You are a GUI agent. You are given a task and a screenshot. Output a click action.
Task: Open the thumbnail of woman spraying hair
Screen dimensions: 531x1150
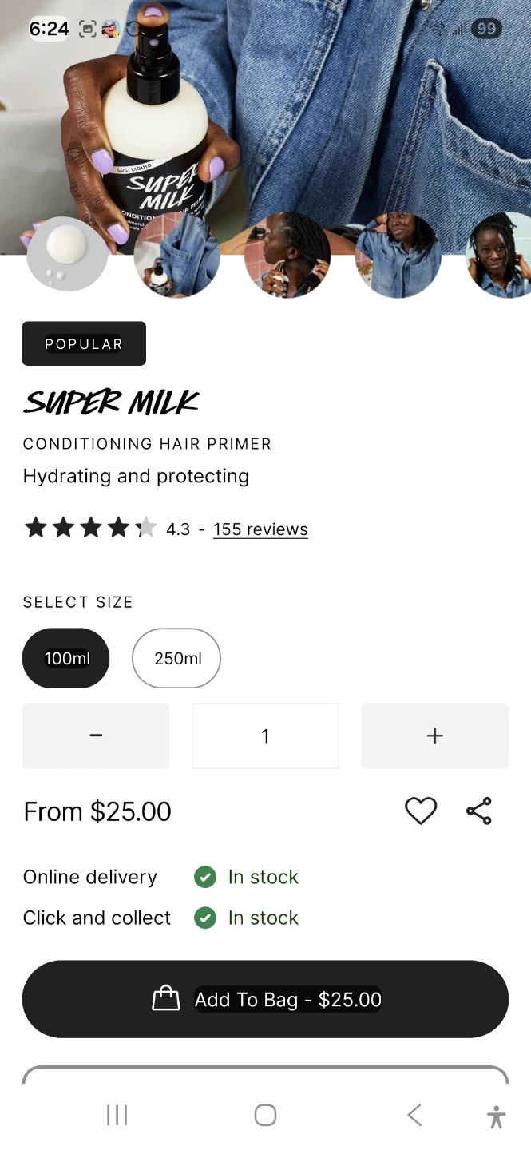pyautogui.click(x=287, y=256)
